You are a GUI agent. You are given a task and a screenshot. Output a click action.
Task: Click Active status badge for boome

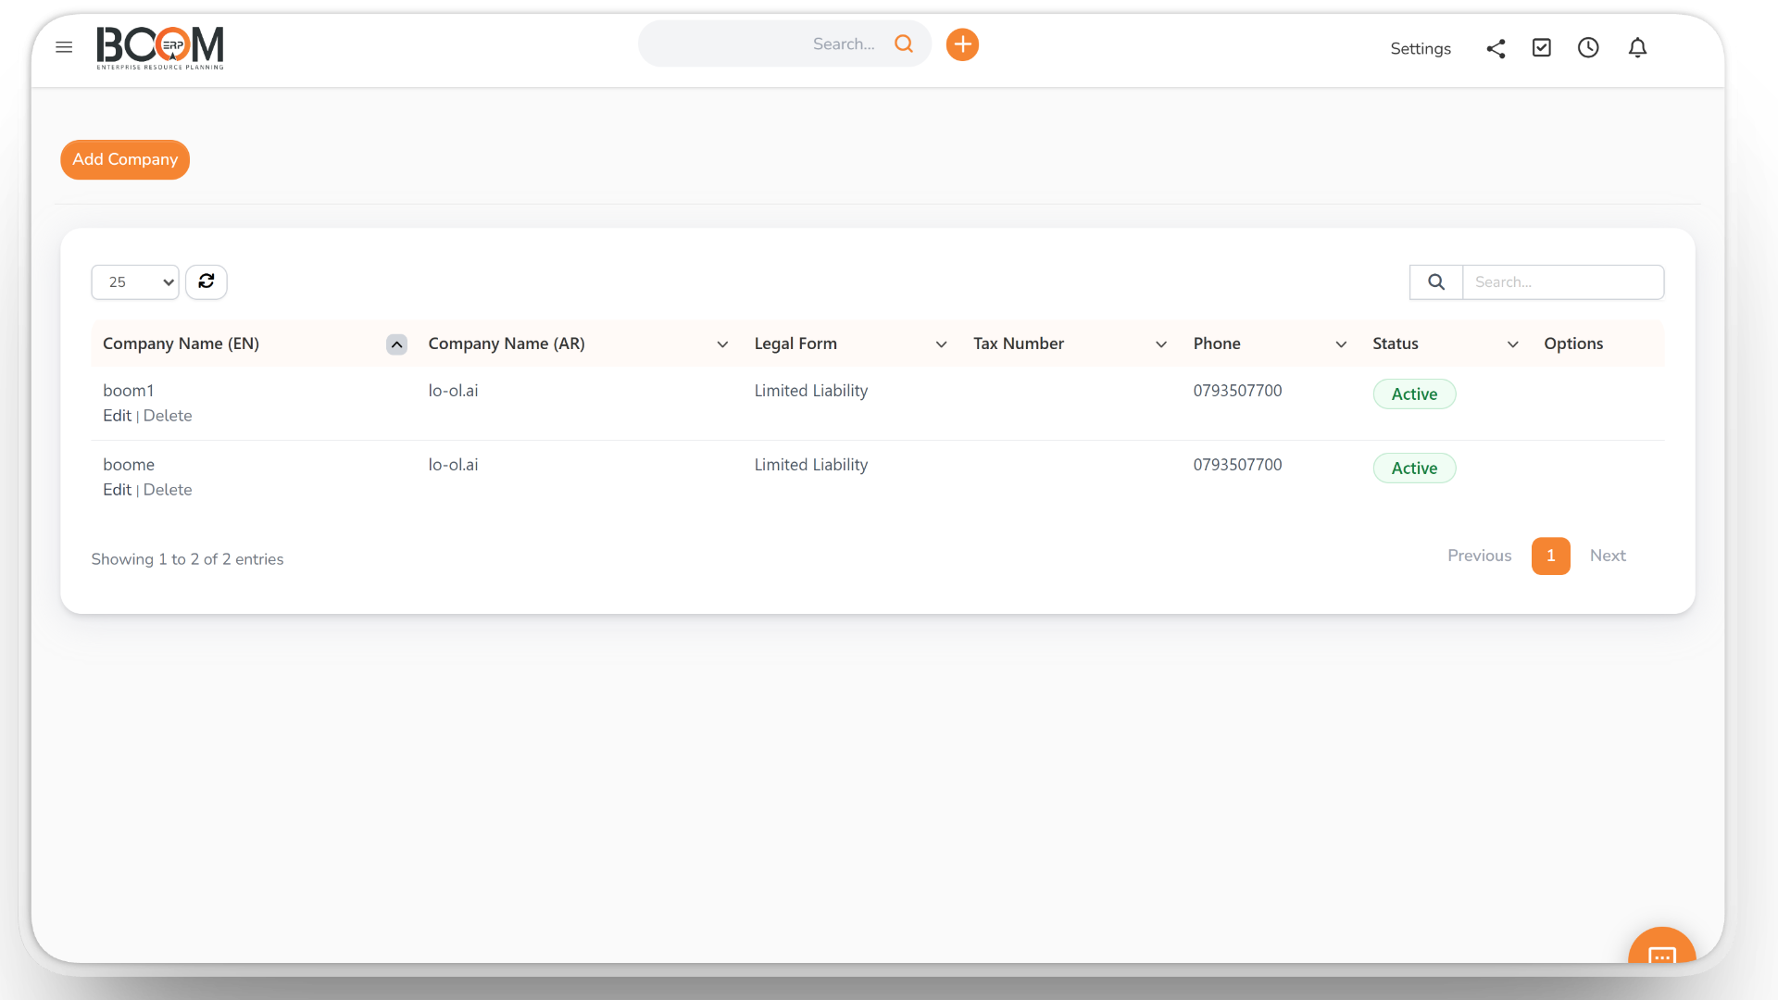tap(1414, 468)
